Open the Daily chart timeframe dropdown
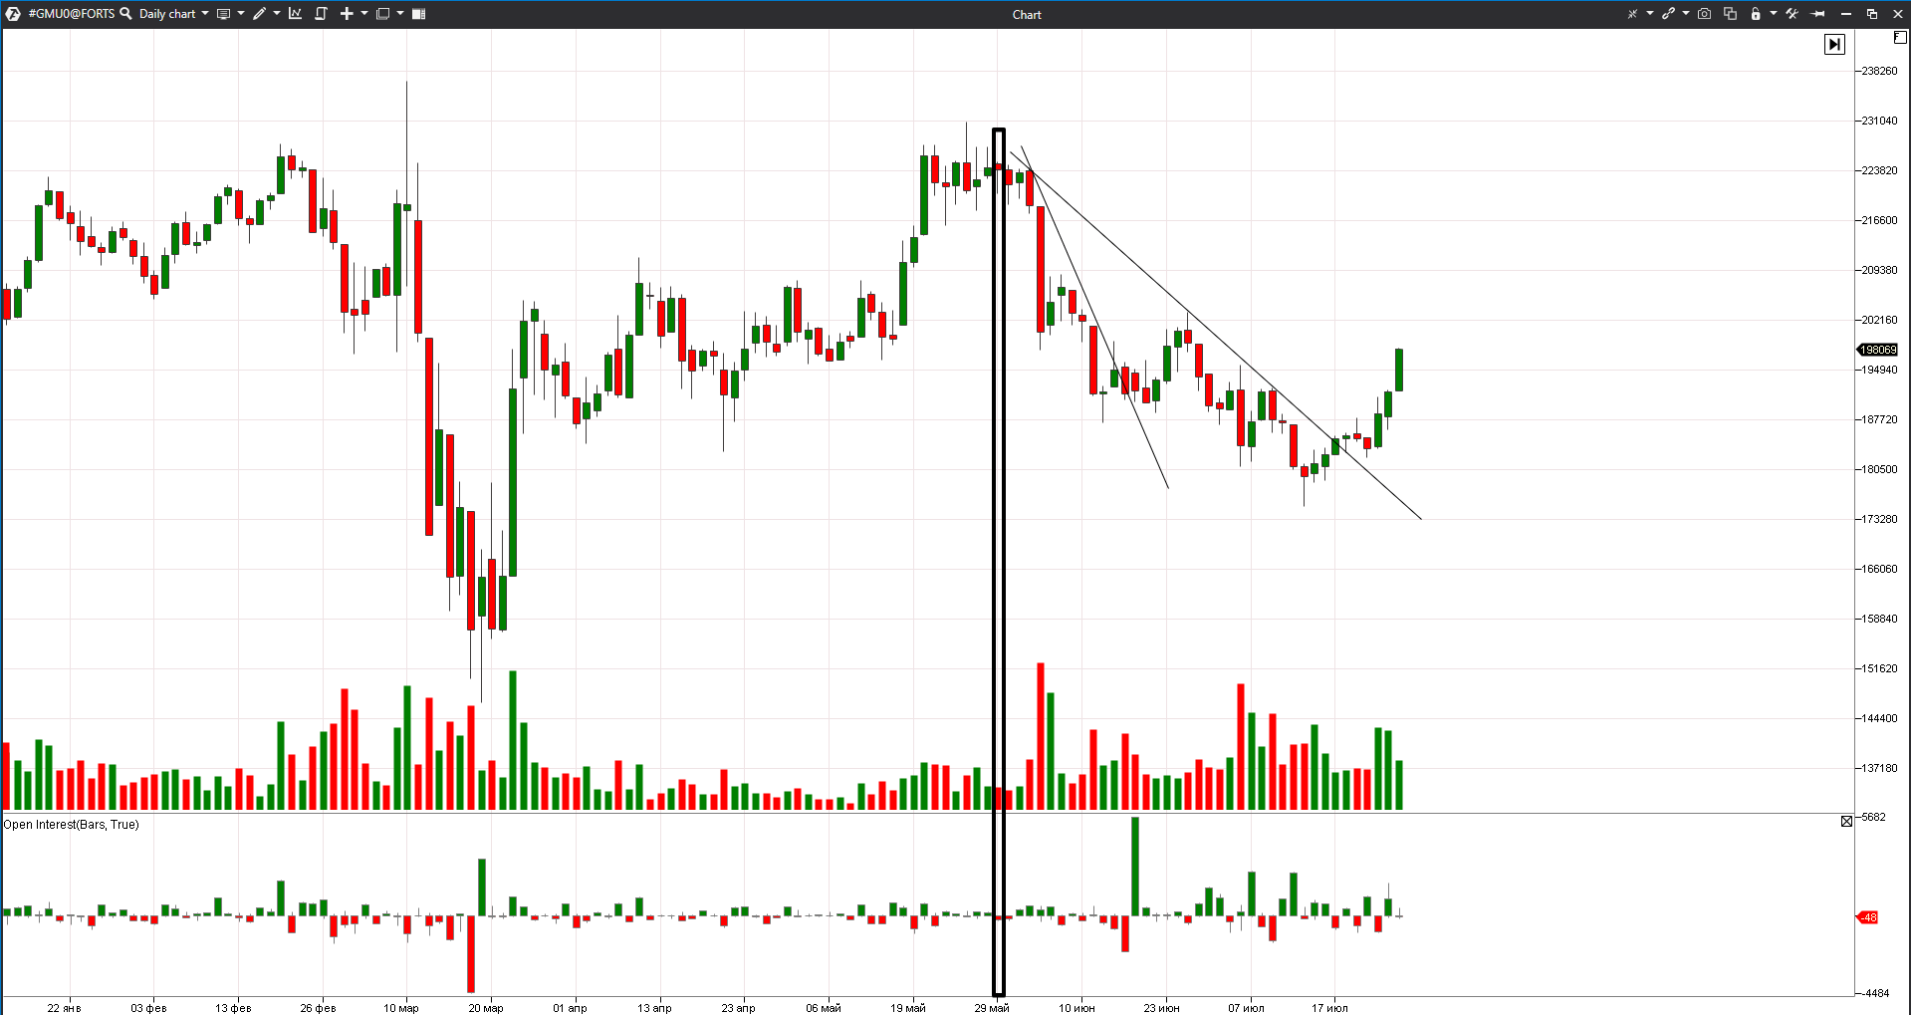The width and height of the screenshot is (1911, 1015). 170,14
